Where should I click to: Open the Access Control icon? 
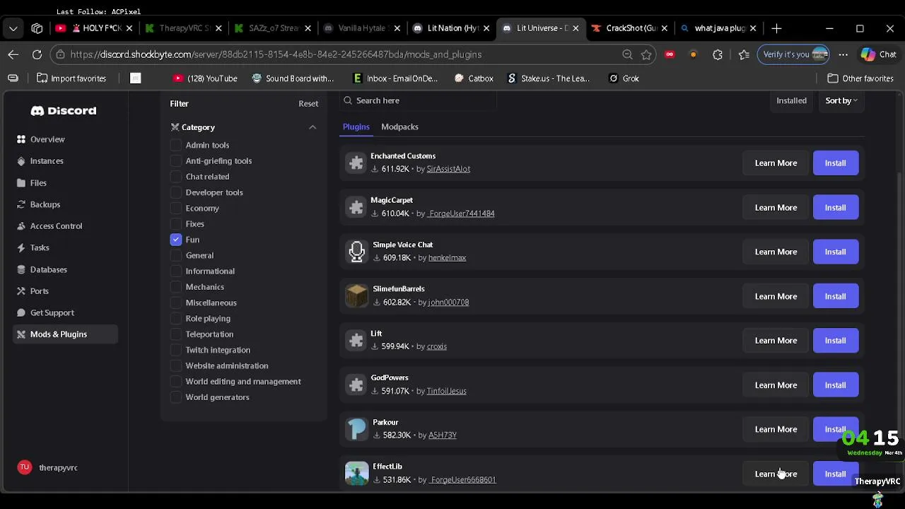coord(21,226)
